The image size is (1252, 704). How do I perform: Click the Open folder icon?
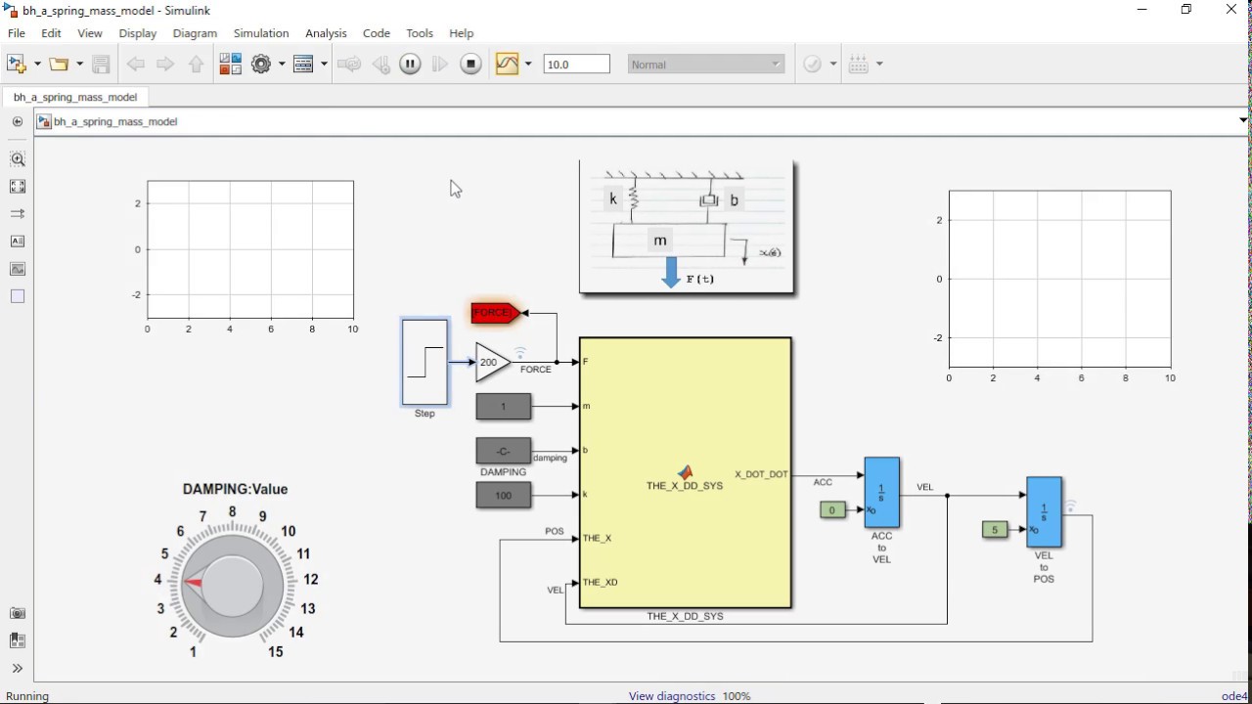pos(59,64)
